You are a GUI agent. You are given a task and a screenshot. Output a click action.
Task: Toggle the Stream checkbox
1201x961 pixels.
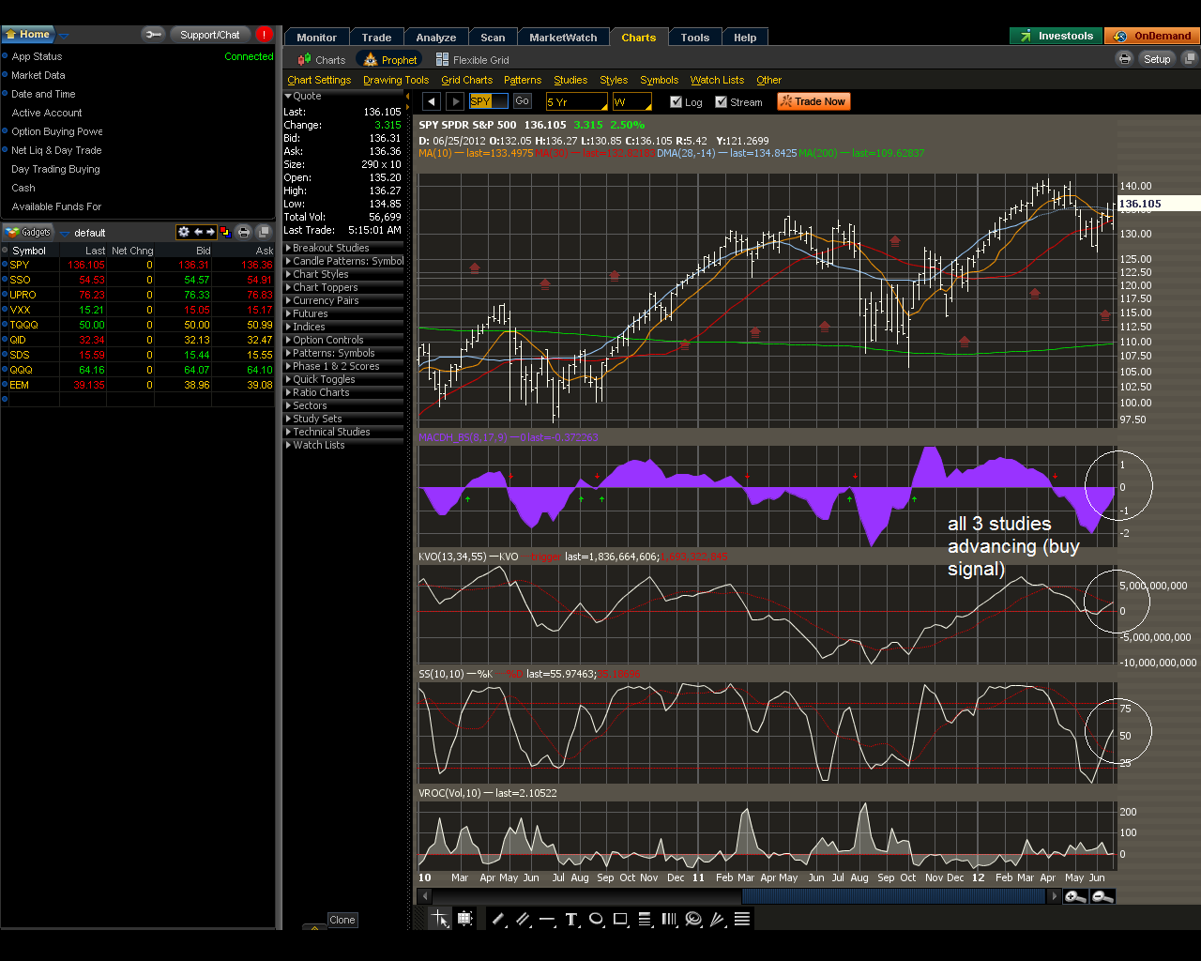coord(721,101)
